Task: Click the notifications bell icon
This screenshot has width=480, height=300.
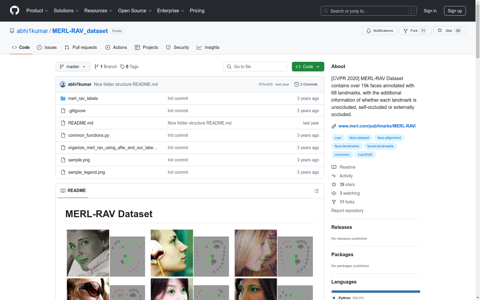Action: click(369, 31)
